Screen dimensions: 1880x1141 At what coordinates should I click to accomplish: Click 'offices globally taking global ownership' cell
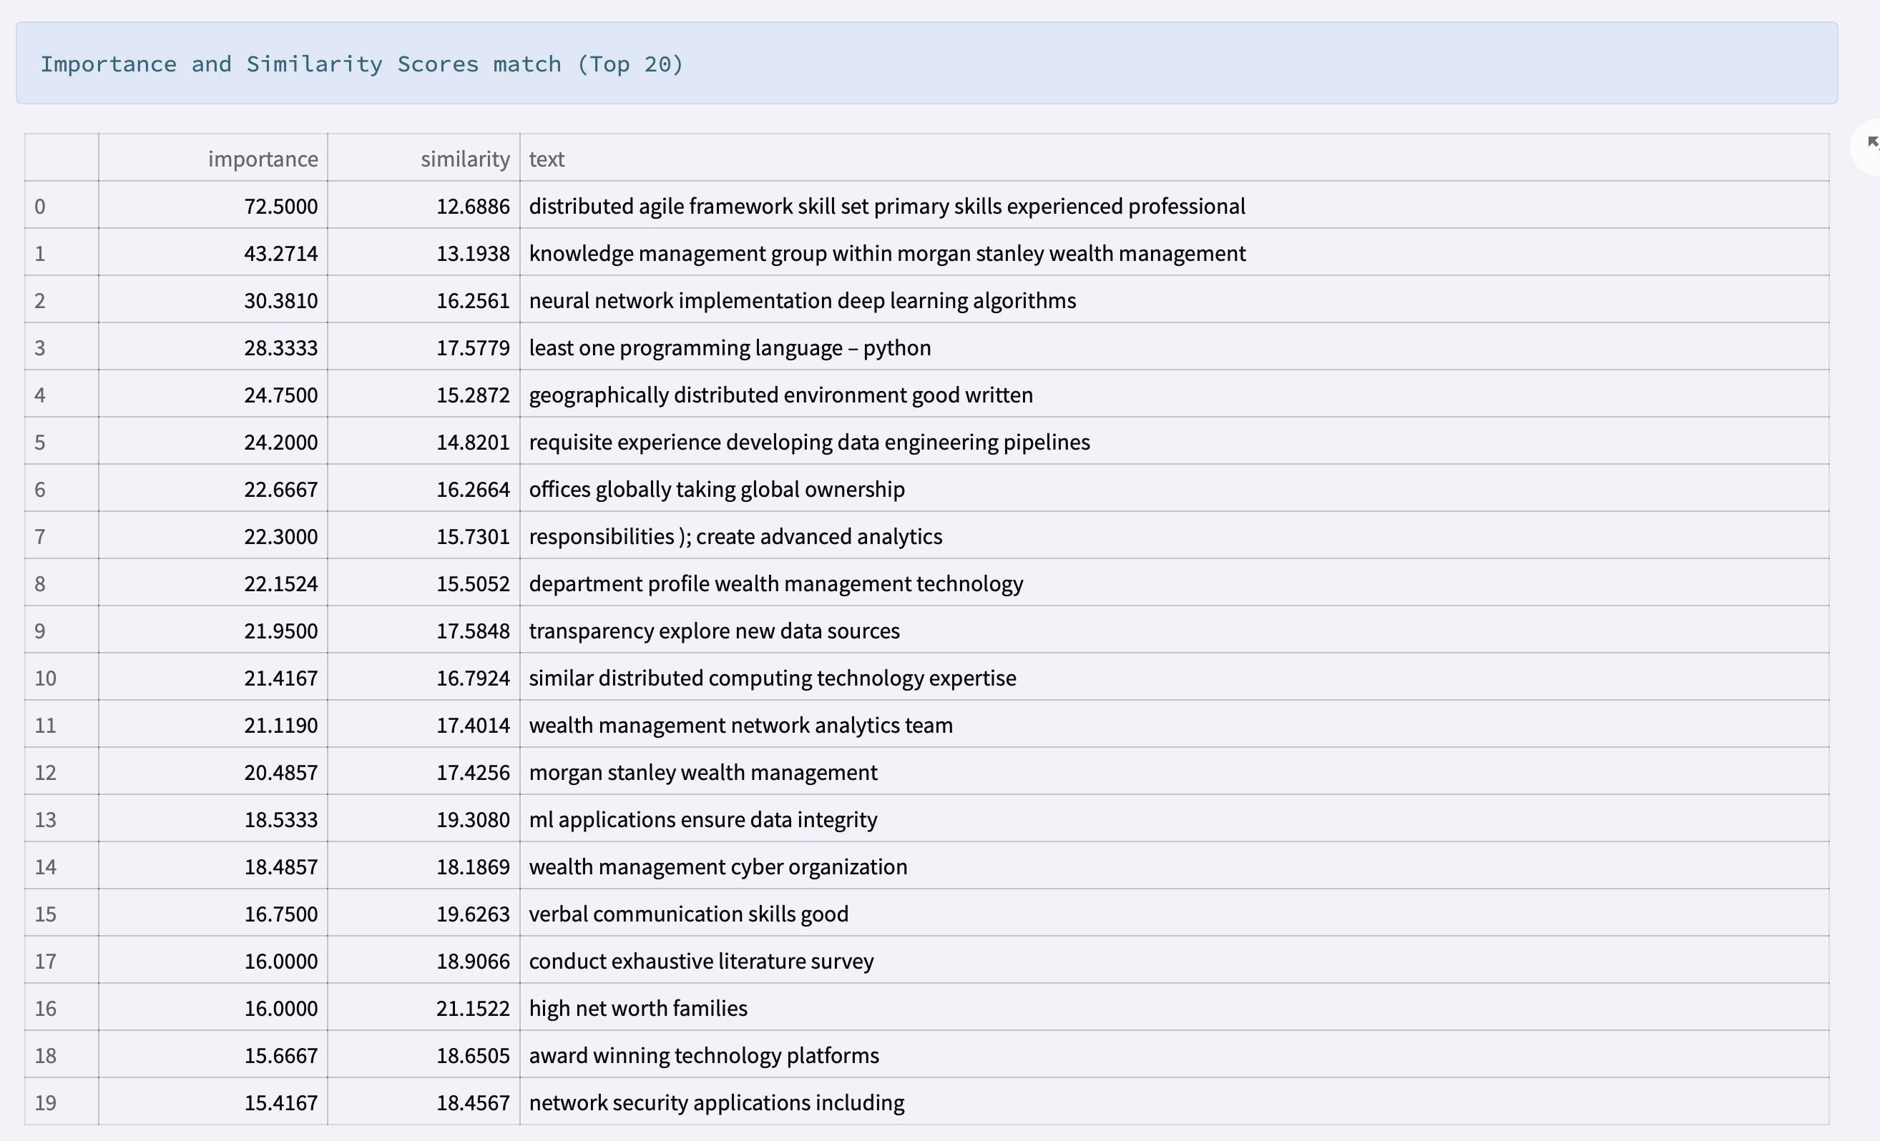[716, 489]
